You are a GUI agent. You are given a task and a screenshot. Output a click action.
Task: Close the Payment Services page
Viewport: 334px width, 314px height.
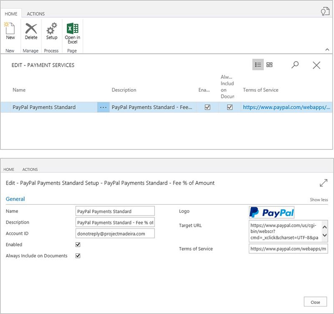[316, 65]
